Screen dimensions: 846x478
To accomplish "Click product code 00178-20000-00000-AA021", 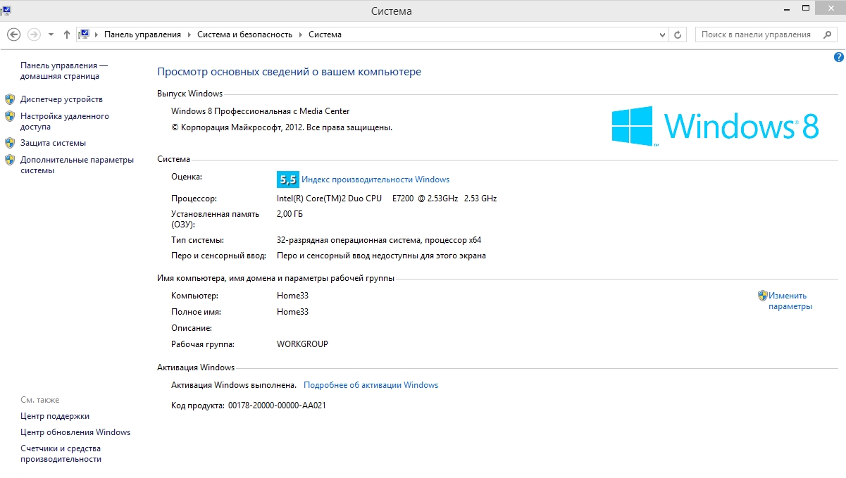I will [277, 405].
